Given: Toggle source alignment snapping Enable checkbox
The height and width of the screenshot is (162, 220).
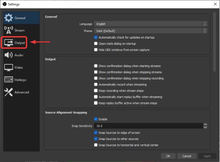Looking at the screenshot, I should click(96, 119).
